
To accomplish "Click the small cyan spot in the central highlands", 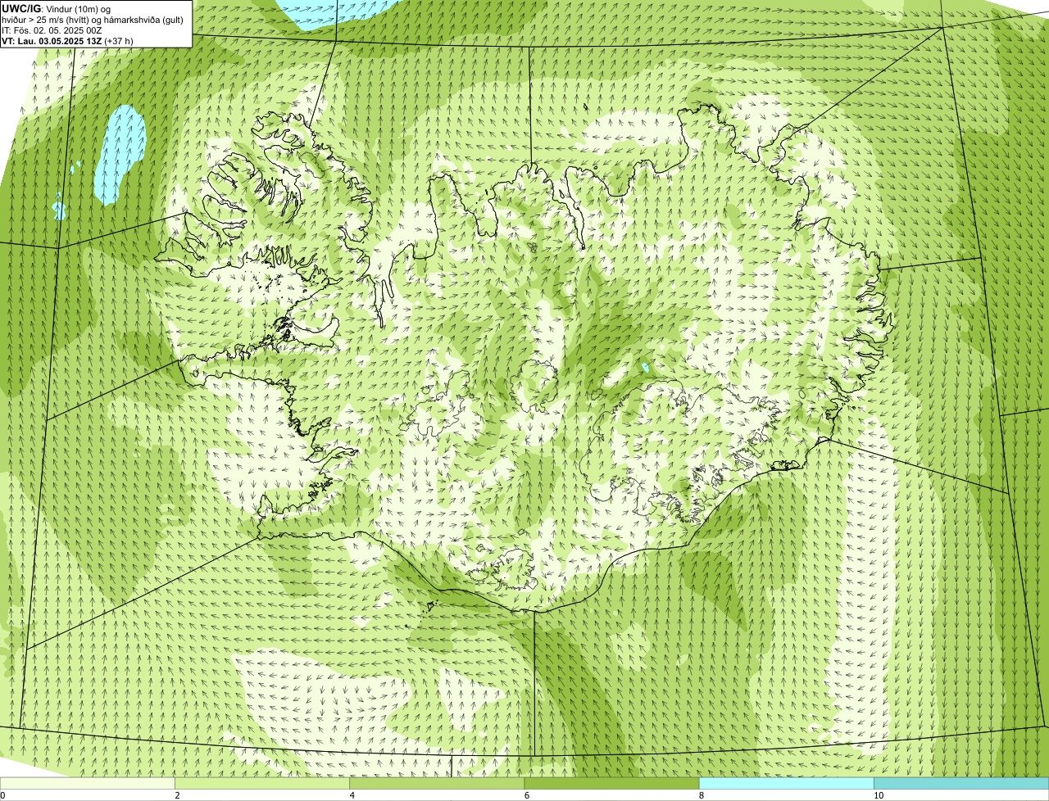I will click(x=647, y=367).
